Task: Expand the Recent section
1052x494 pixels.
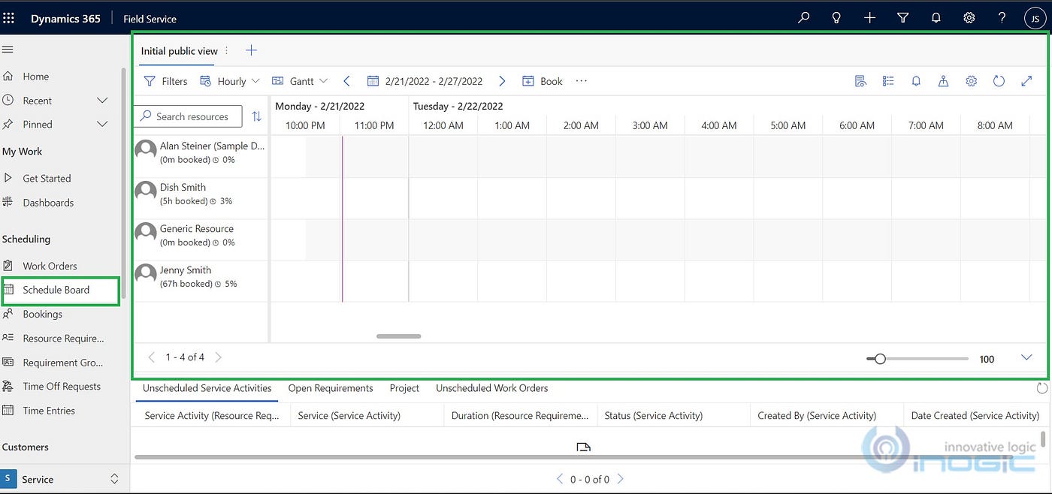Action: [x=102, y=101]
